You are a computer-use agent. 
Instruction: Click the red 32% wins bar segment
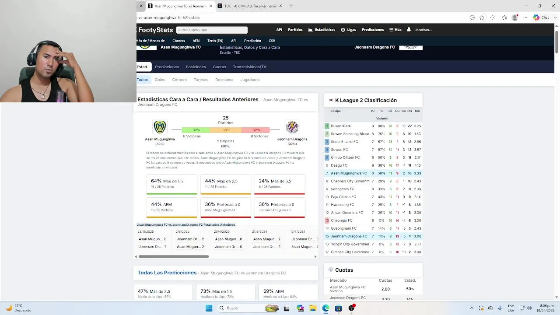click(x=256, y=130)
